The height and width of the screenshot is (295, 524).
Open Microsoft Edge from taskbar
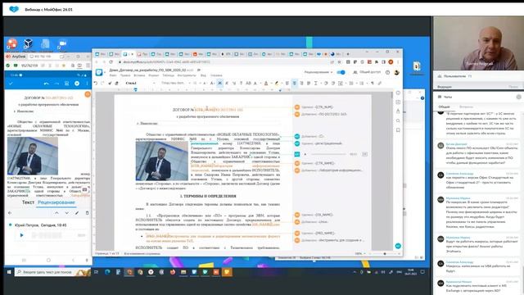107,272
